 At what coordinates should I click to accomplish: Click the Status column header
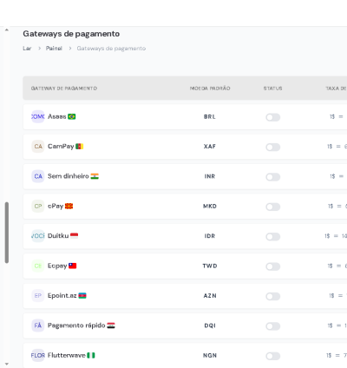tap(272, 89)
